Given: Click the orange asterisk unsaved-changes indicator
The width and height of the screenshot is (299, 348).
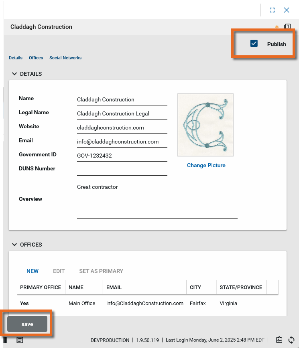Looking at the screenshot, I should pos(277,27).
